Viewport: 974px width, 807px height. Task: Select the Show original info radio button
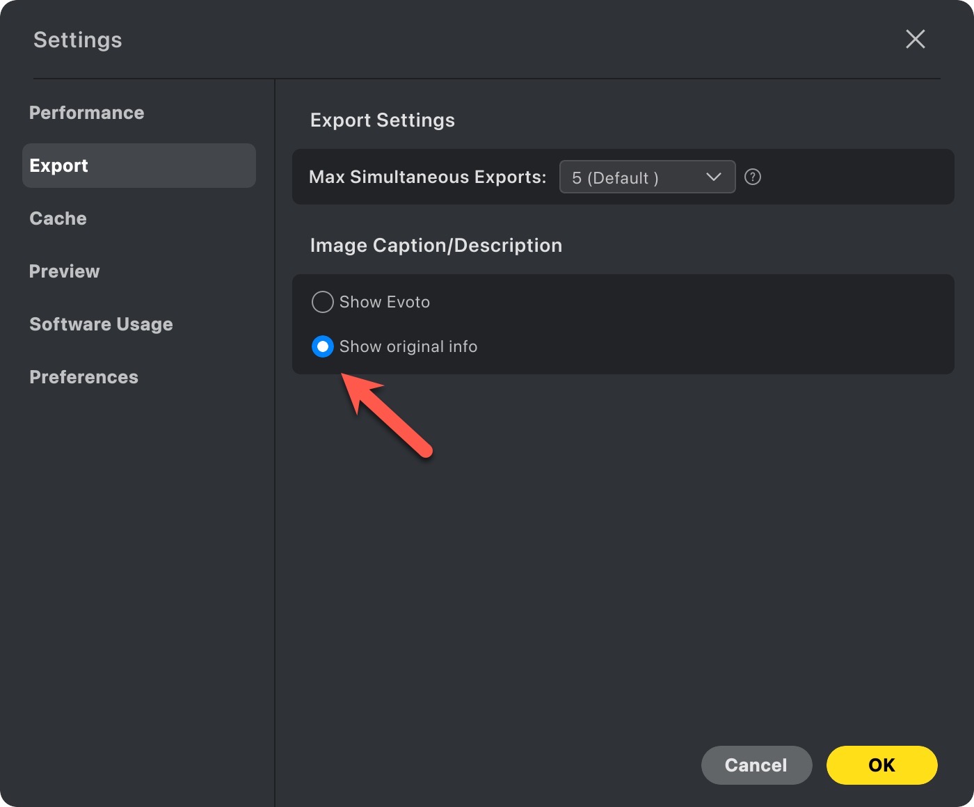pyautogui.click(x=322, y=346)
